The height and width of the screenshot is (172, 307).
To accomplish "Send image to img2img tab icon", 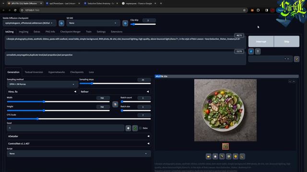I will tap(228, 156).
